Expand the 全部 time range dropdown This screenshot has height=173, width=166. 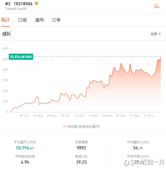[x=156, y=34]
